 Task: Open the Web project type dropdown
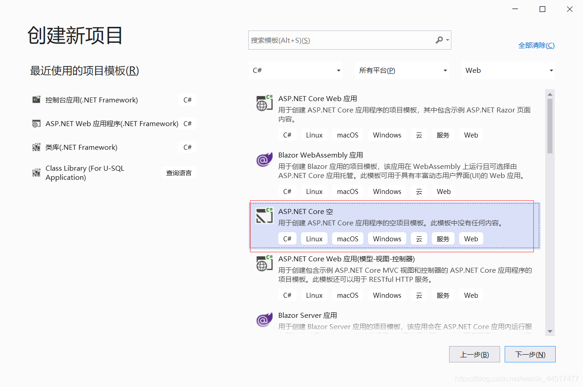(508, 70)
